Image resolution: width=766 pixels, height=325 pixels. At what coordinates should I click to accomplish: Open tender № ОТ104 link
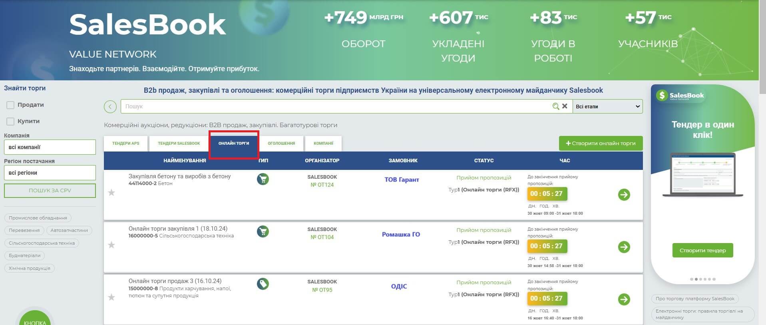[x=322, y=237]
